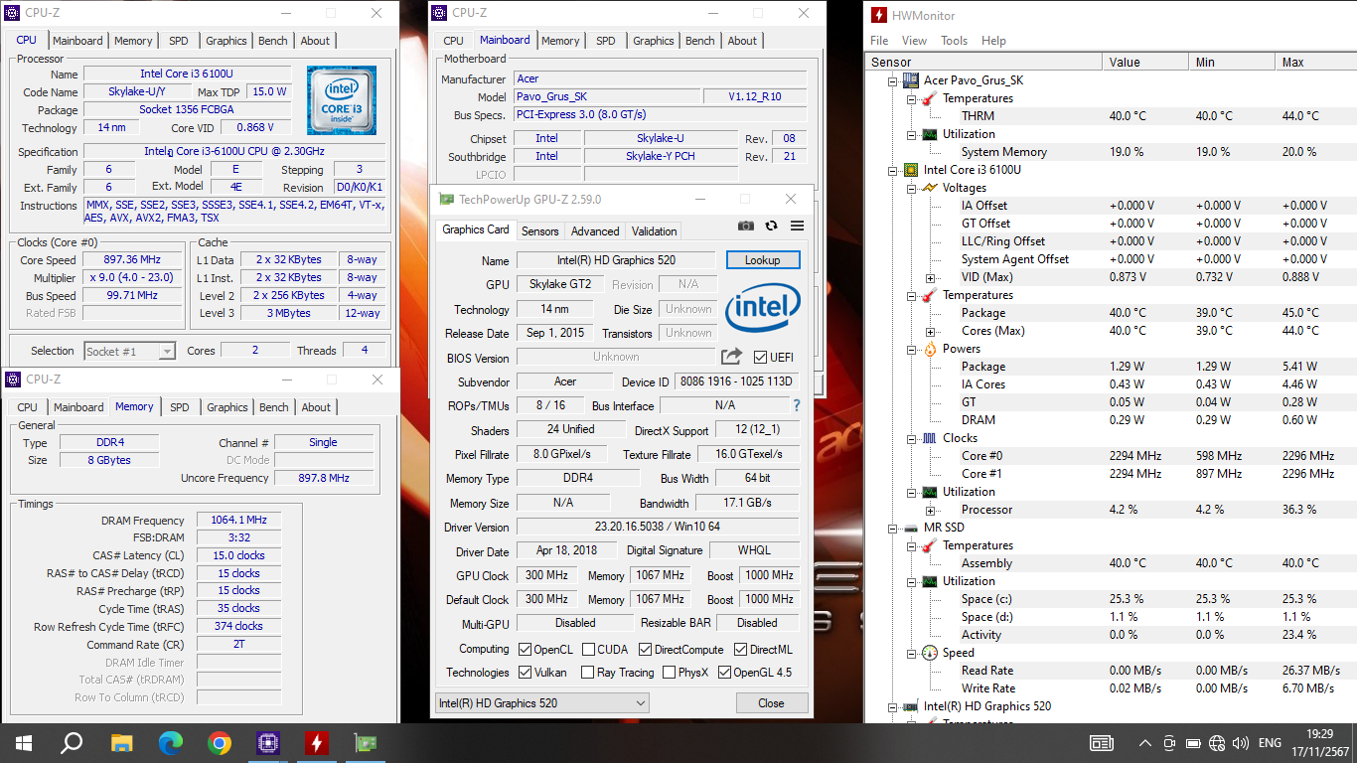Open the Tools menu in HWMonitor
1357x763 pixels.
click(x=954, y=41)
